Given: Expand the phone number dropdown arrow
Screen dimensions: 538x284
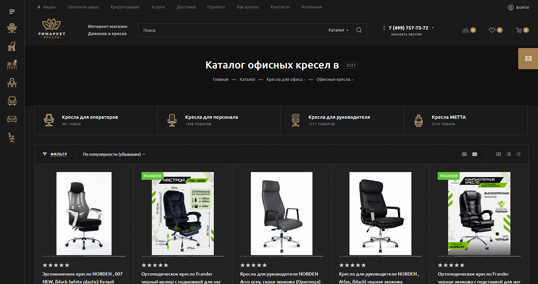Looking at the screenshot, I should coord(433,28).
